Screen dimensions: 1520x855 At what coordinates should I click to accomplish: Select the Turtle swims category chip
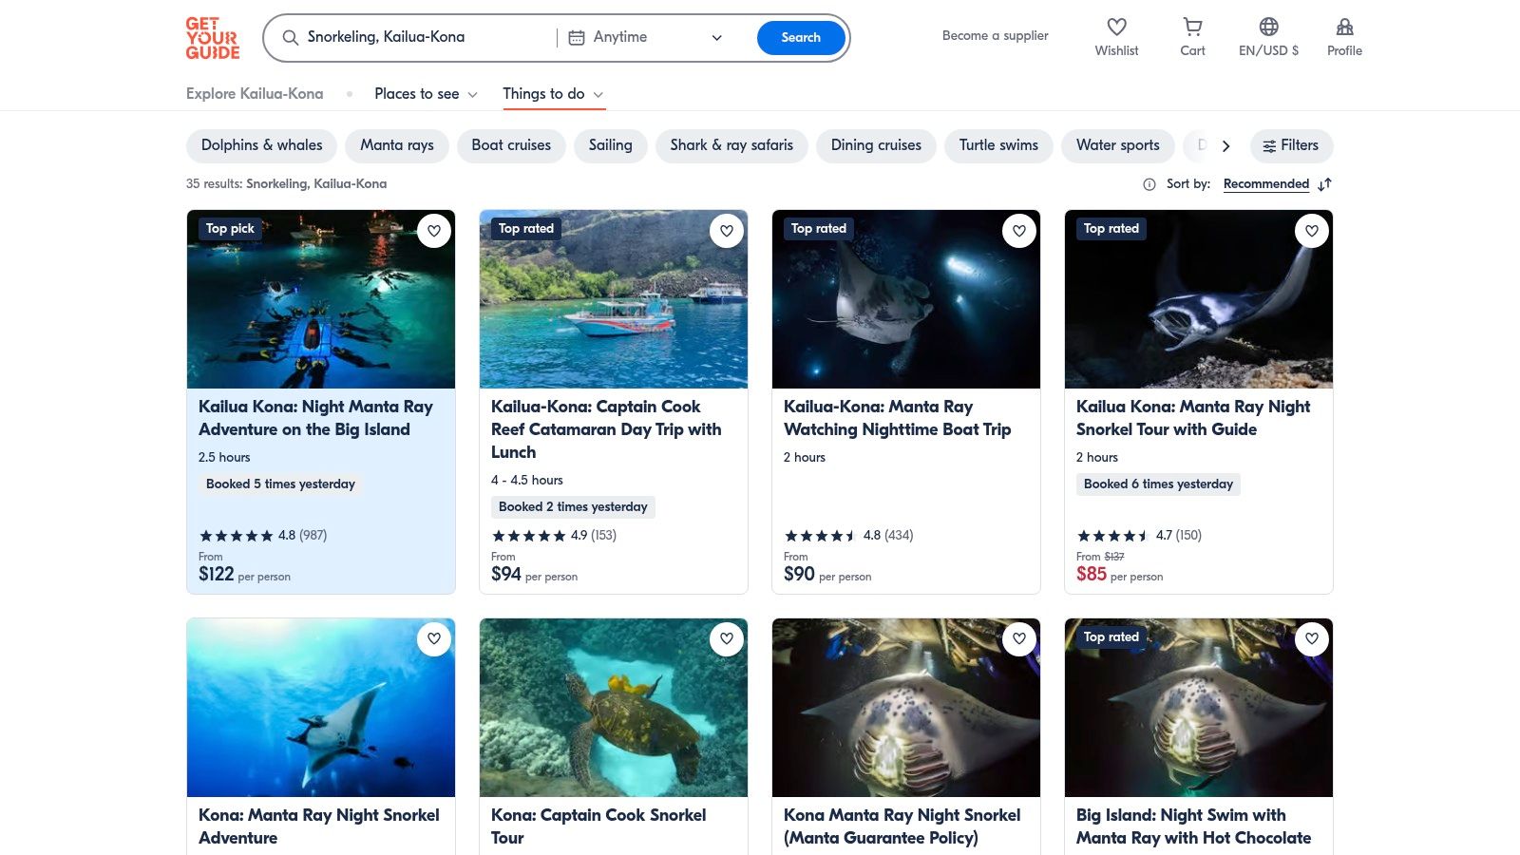(x=998, y=145)
